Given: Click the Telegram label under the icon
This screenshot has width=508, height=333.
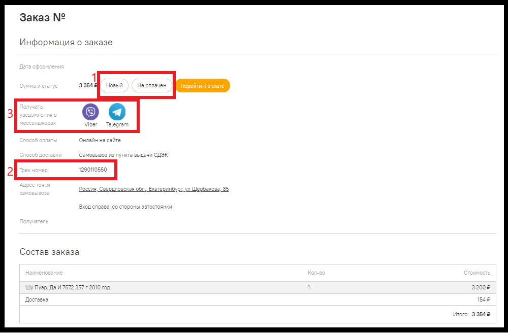Looking at the screenshot, I should pos(117,124).
